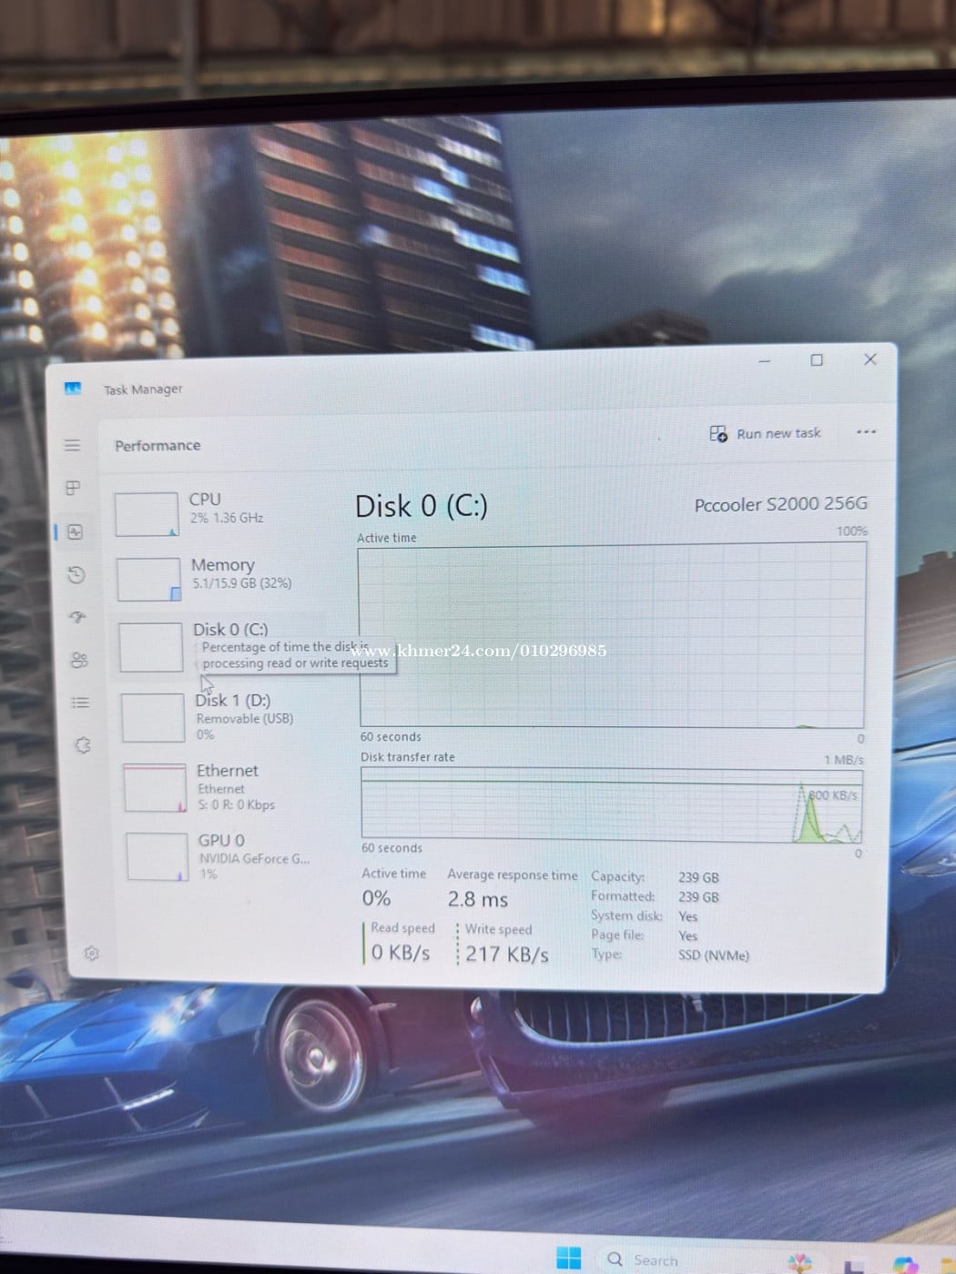The image size is (956, 1274).
Task: Select the Performance page icon in sidebar
Action: pyautogui.click(x=76, y=532)
